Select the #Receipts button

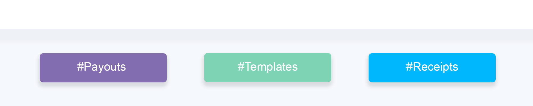[x=432, y=68]
